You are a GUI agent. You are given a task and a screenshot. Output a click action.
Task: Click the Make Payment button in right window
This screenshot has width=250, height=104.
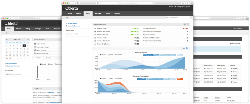coord(235,44)
